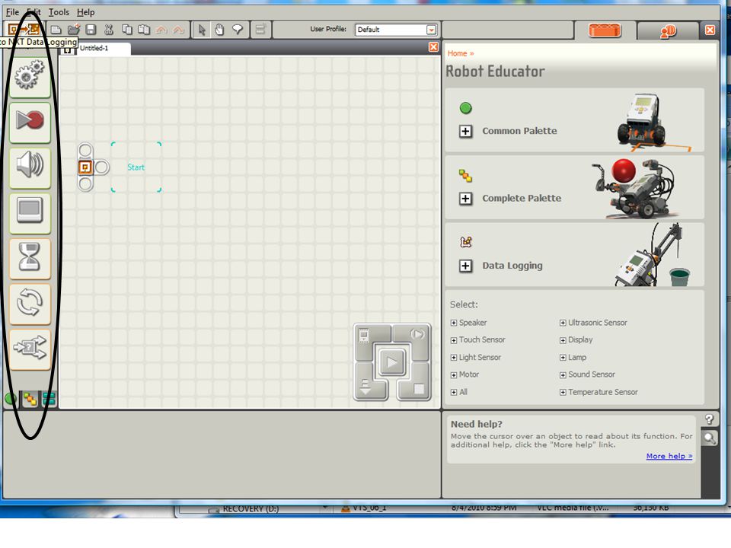731x548 pixels.
Task: Switch to NXT Data Logging mode
Action: 24,30
